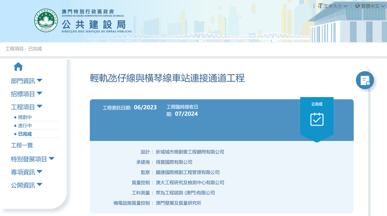
Task: Expand the 公開資訊 menu
Action: [x=27, y=185]
